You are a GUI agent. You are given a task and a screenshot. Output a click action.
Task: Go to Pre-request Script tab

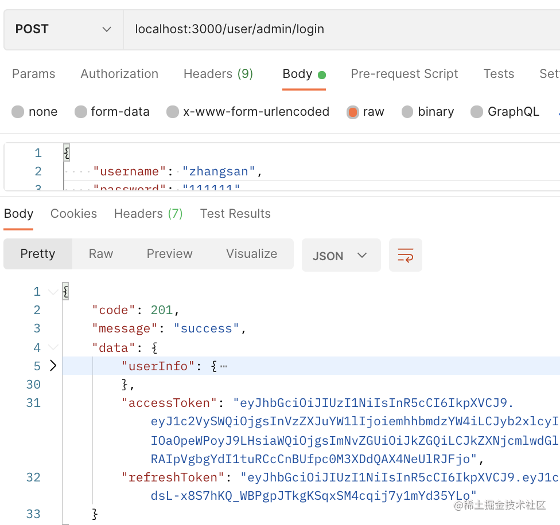pos(404,74)
